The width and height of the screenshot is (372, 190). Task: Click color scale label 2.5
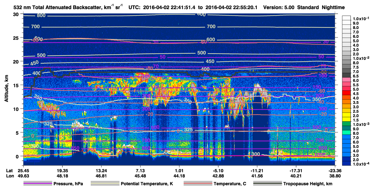[356, 111]
